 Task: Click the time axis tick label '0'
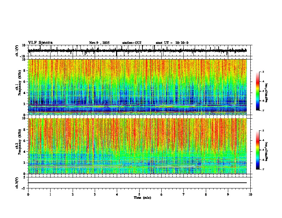pyautogui.click(x=28, y=194)
